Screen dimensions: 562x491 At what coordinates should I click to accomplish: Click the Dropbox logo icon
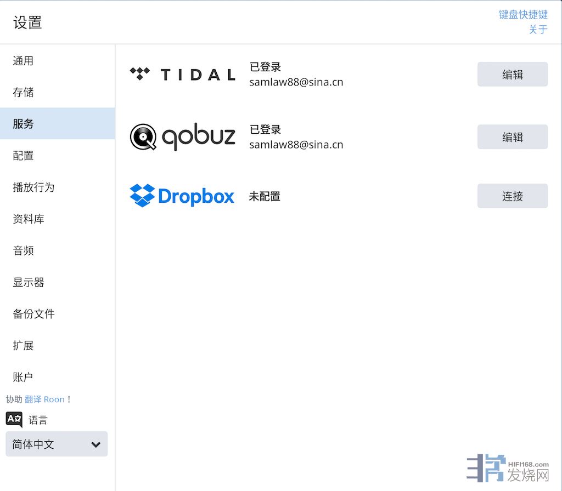tap(142, 196)
